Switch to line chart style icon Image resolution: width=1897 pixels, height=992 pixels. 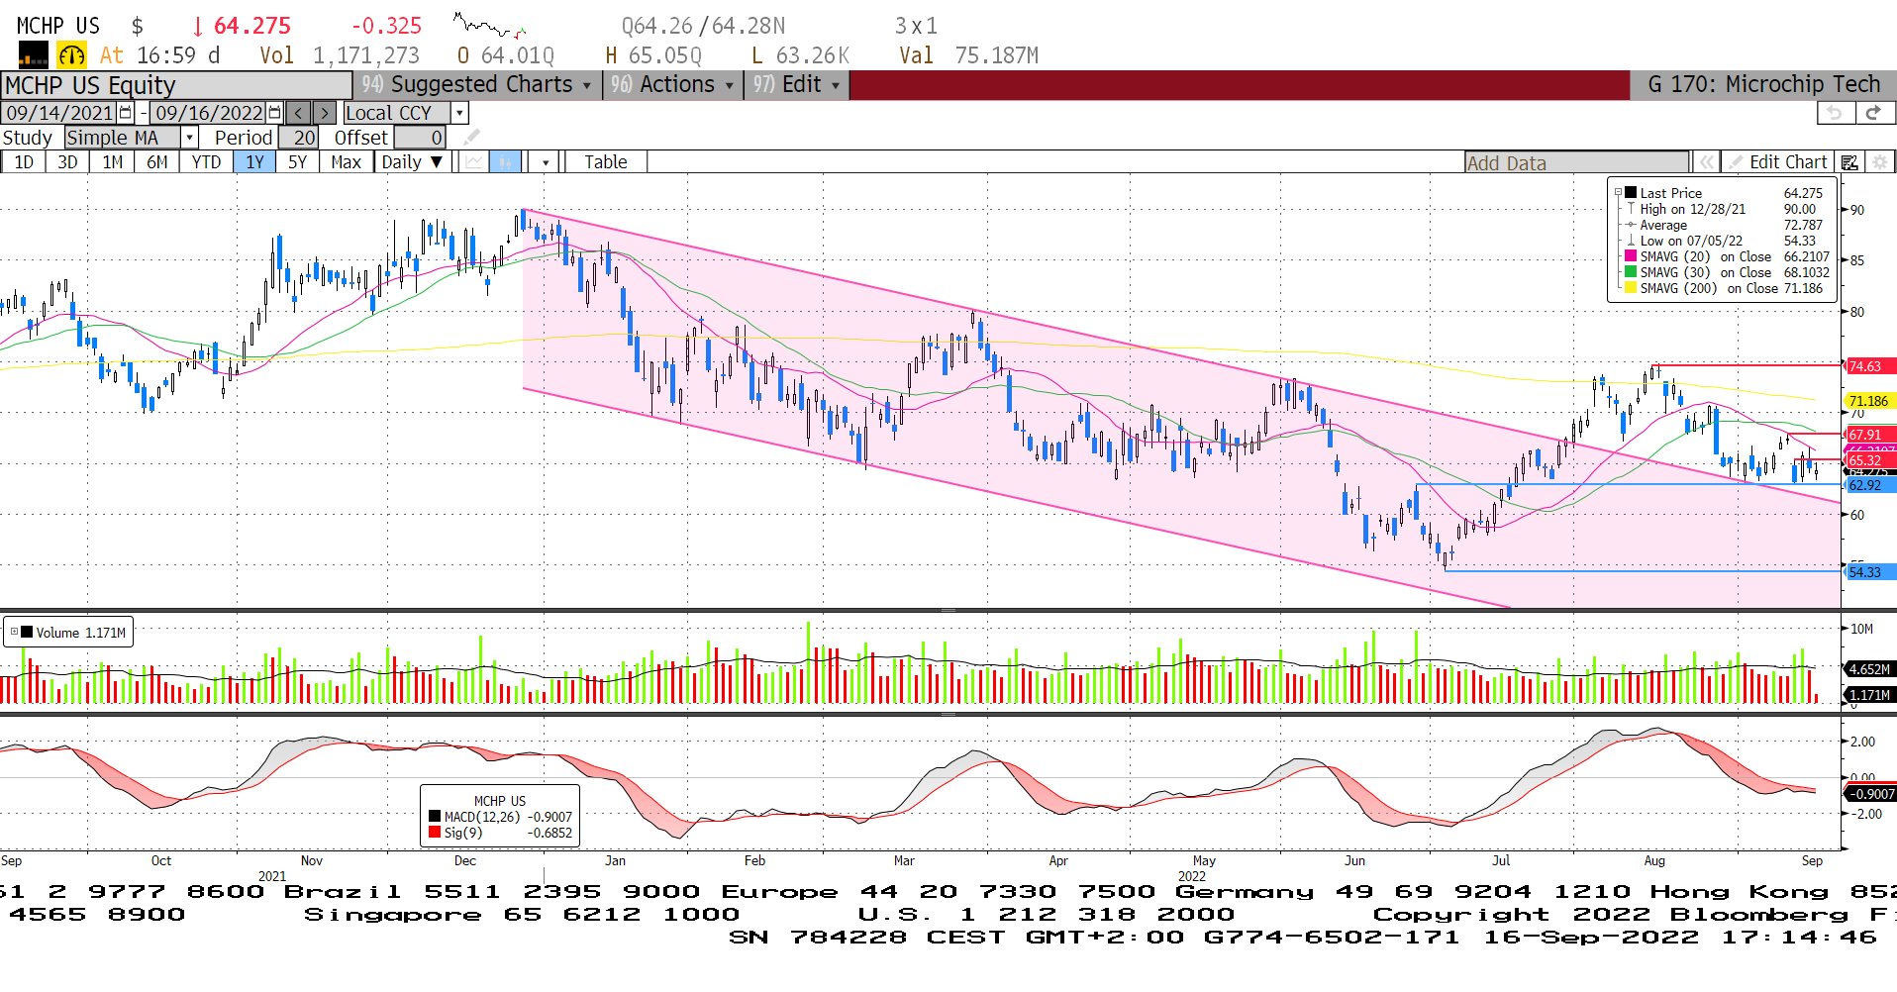pyautogui.click(x=475, y=161)
